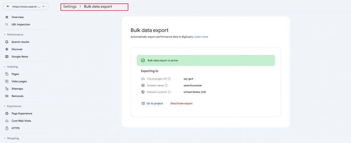Click the Pages document icon

(7, 74)
